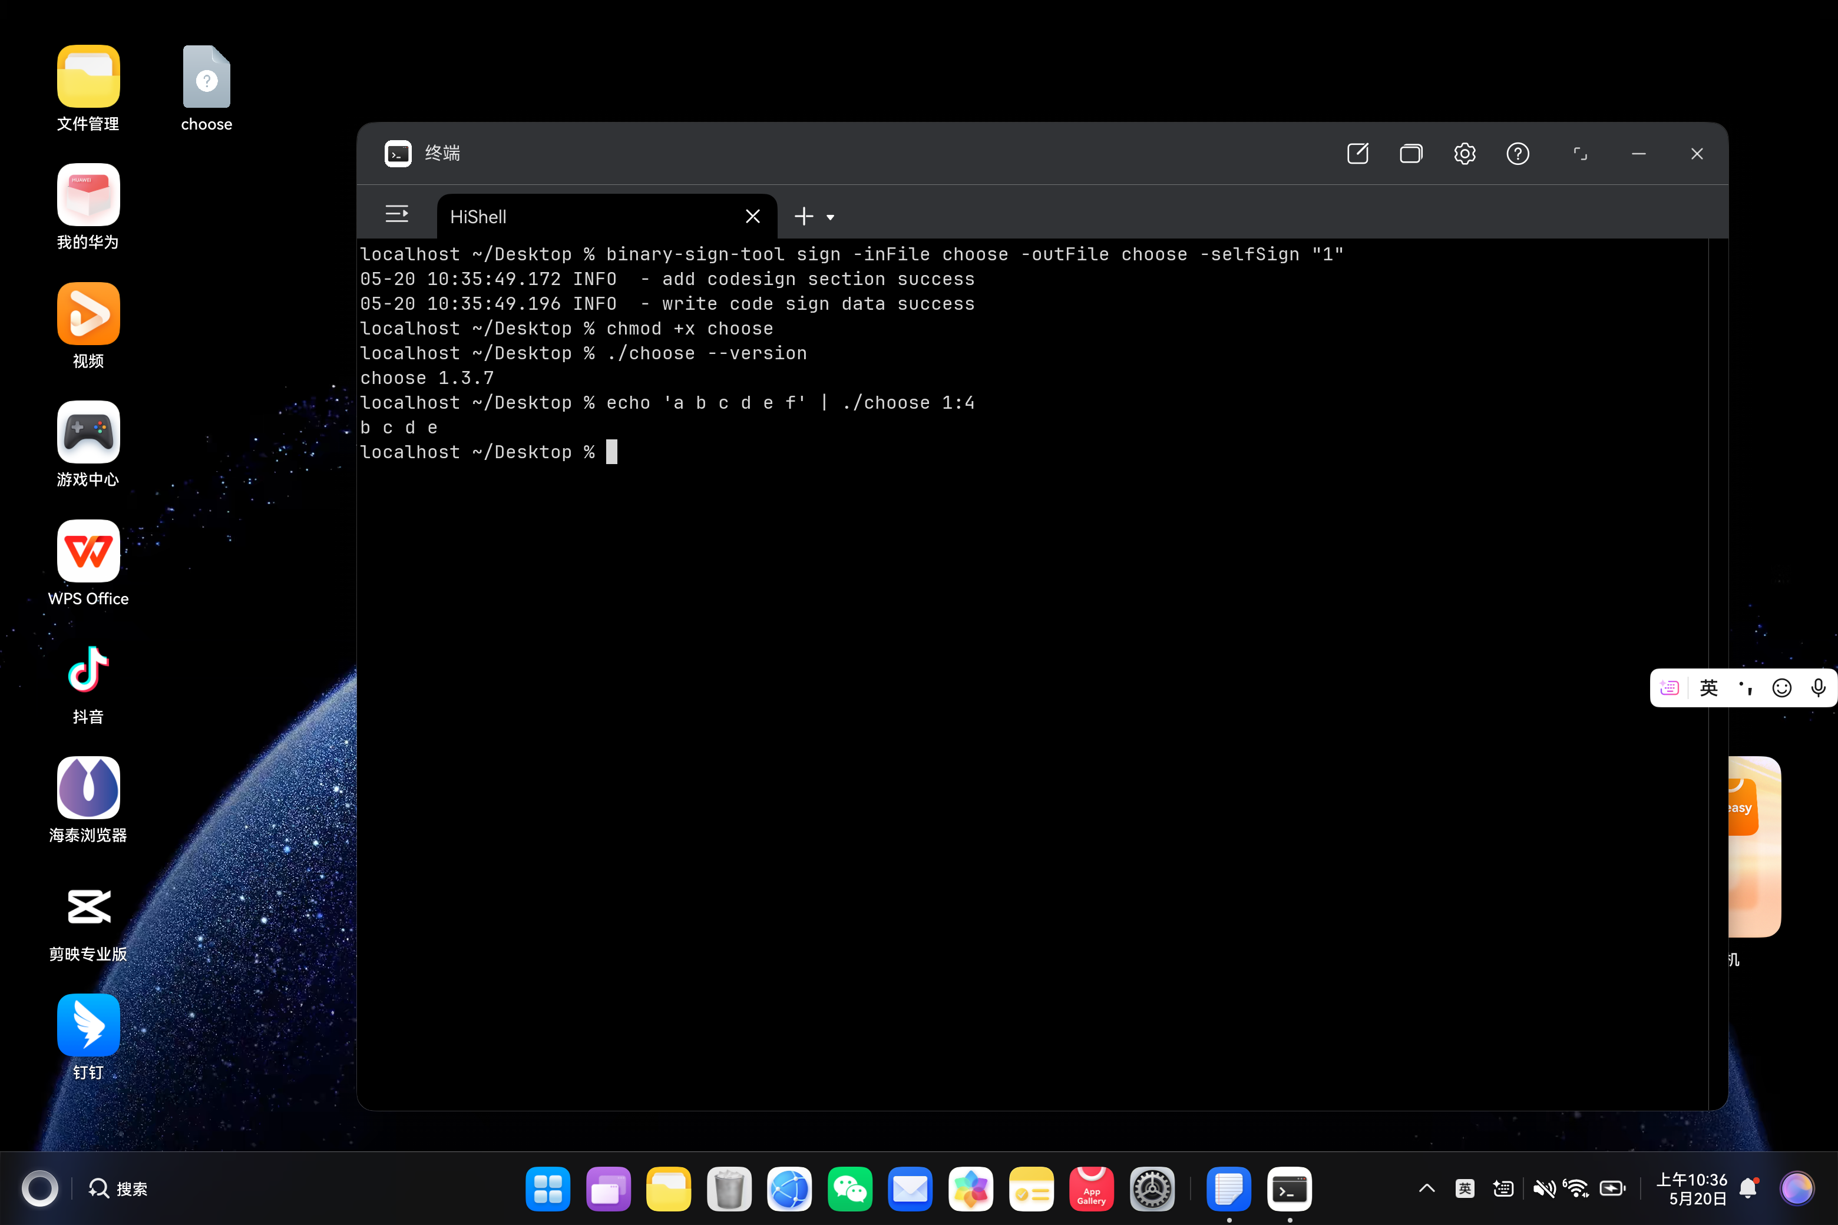1838x1225 pixels.
Task: Launch the 钉钉 DingTalk desktop icon
Action: pyautogui.click(x=88, y=1025)
